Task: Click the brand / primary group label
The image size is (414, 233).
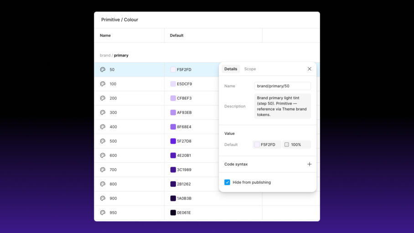Action: click(114, 55)
